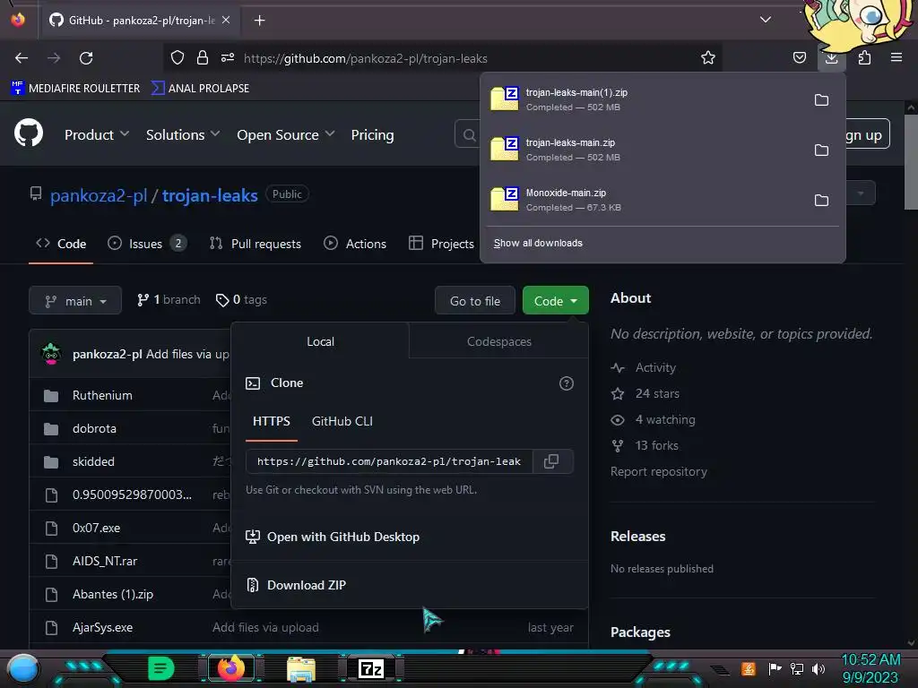The image size is (918, 688).
Task: Select the GitHub CLI clone option
Action: coord(342,421)
